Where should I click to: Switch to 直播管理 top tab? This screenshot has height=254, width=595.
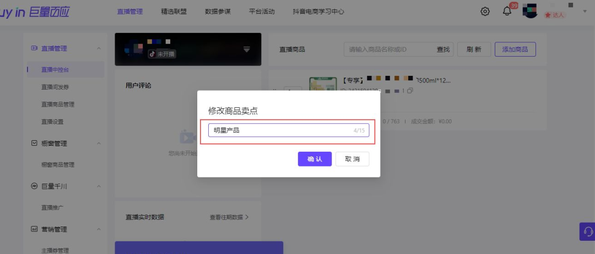(x=130, y=12)
